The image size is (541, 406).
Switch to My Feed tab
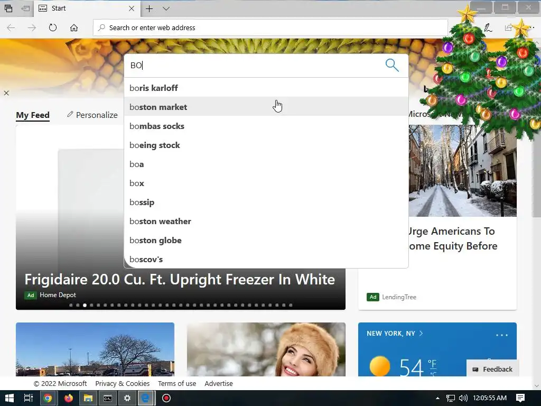tap(33, 115)
